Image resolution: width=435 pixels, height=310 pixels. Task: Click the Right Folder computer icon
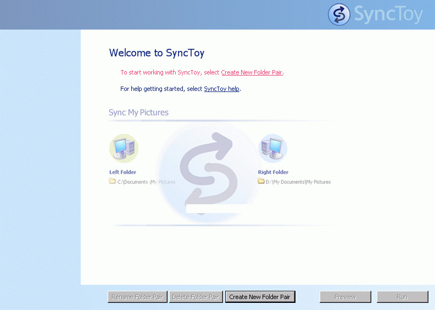point(273,148)
